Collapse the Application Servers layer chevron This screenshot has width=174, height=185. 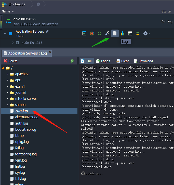coord(5,33)
